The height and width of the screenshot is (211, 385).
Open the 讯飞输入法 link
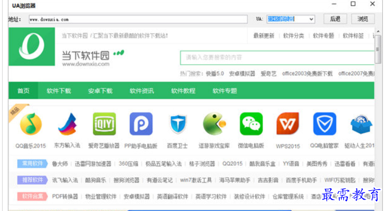pyautogui.click(x=65, y=180)
